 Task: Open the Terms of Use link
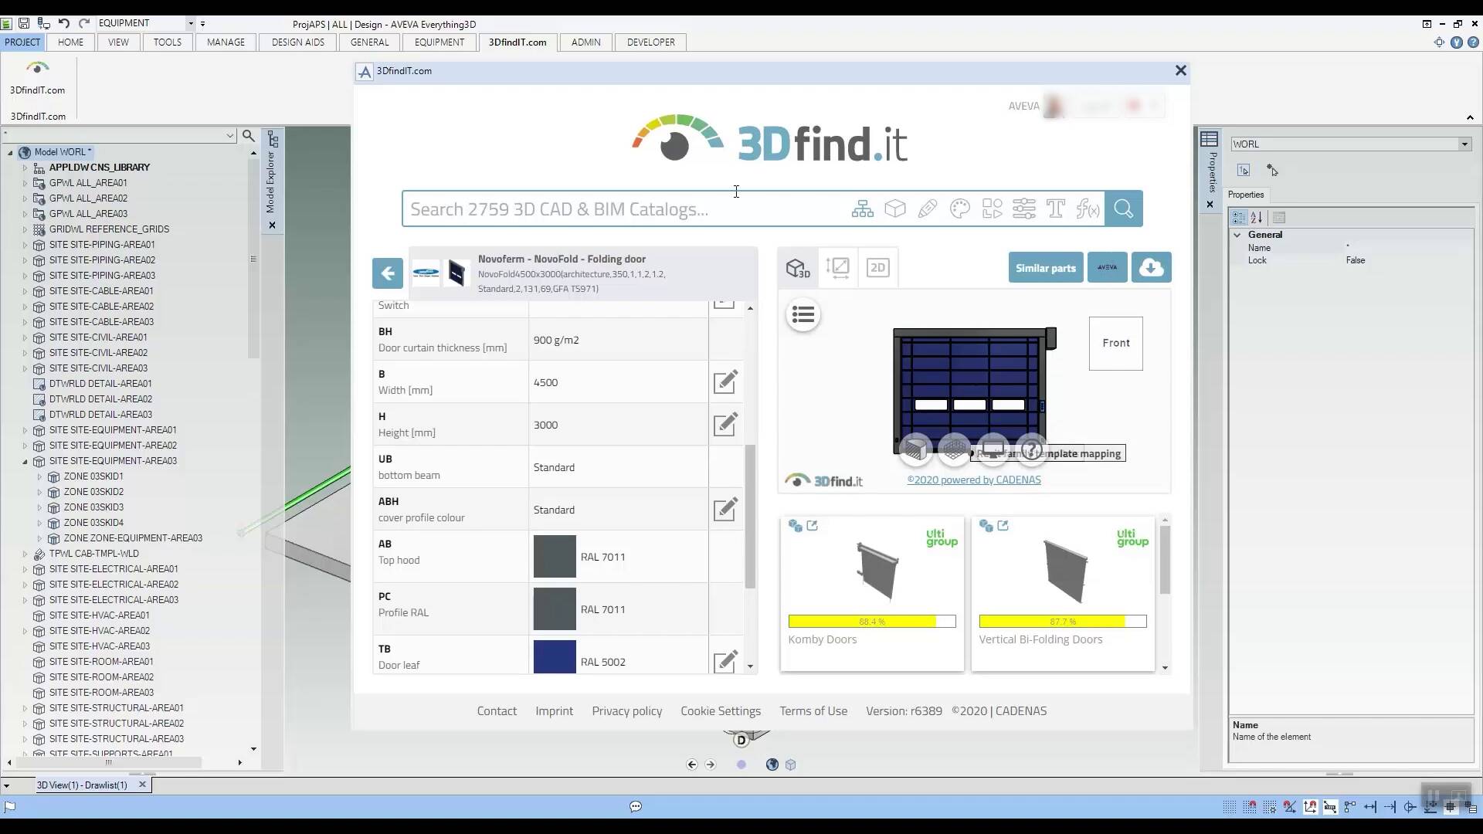(x=813, y=711)
